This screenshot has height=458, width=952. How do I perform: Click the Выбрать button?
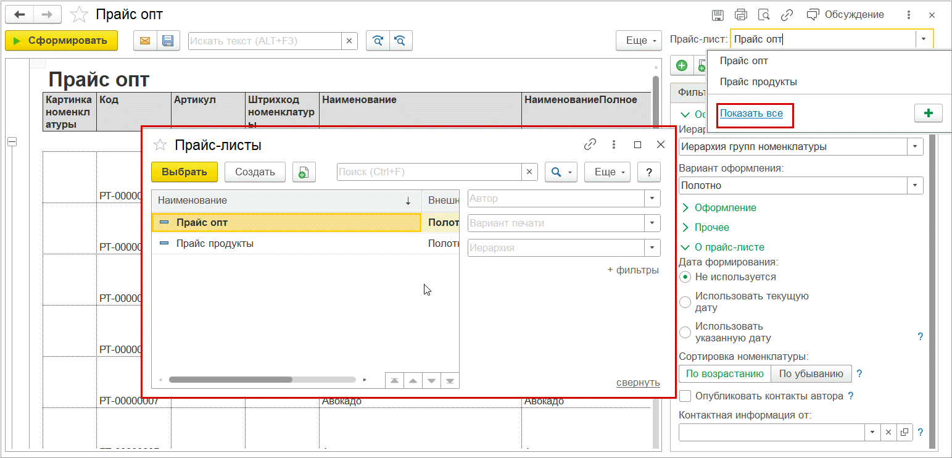coord(184,172)
